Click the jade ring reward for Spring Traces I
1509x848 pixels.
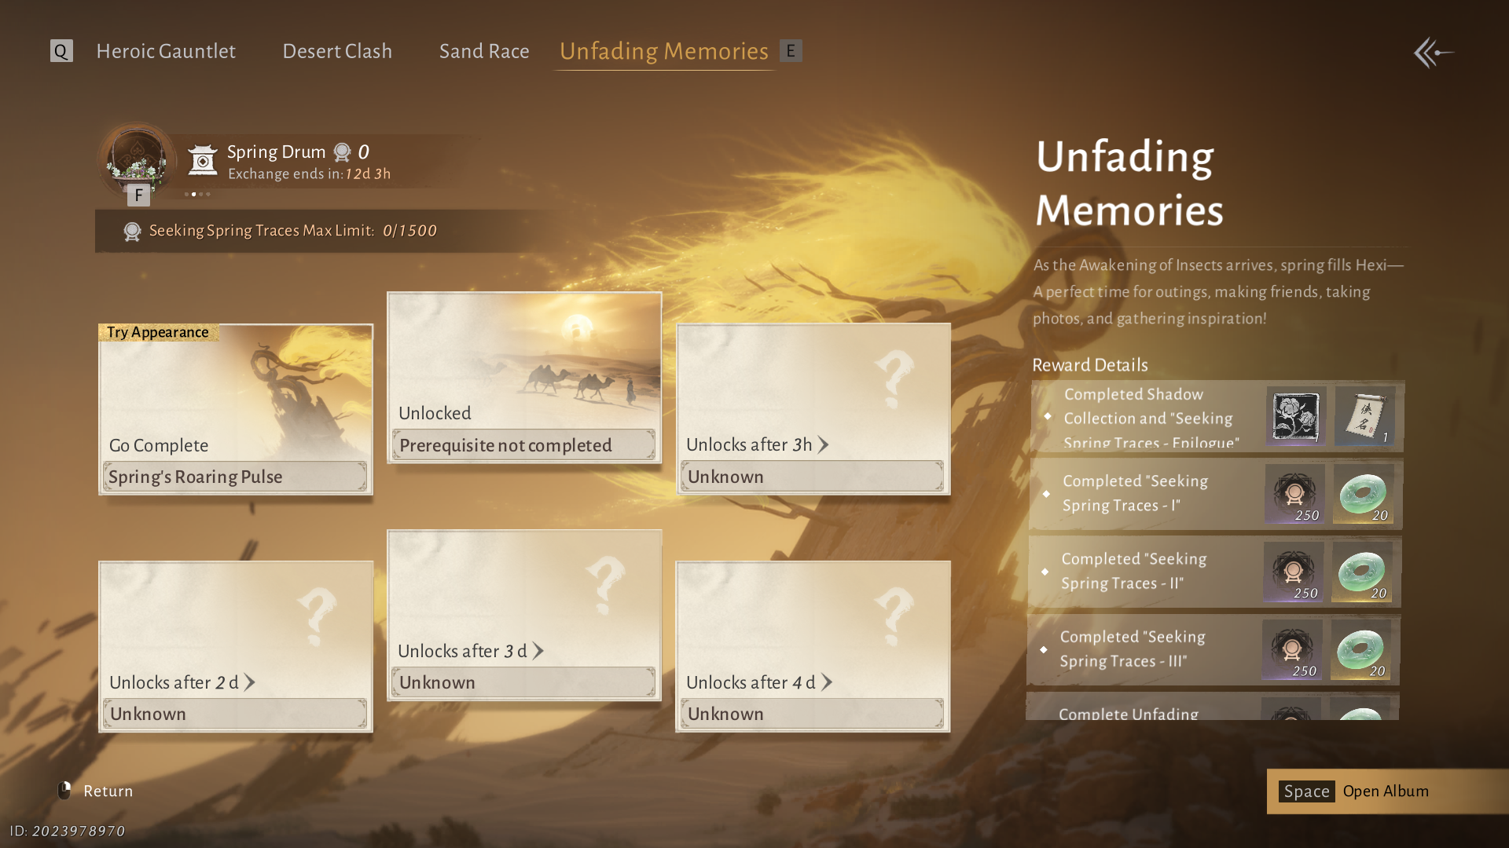[1363, 495]
